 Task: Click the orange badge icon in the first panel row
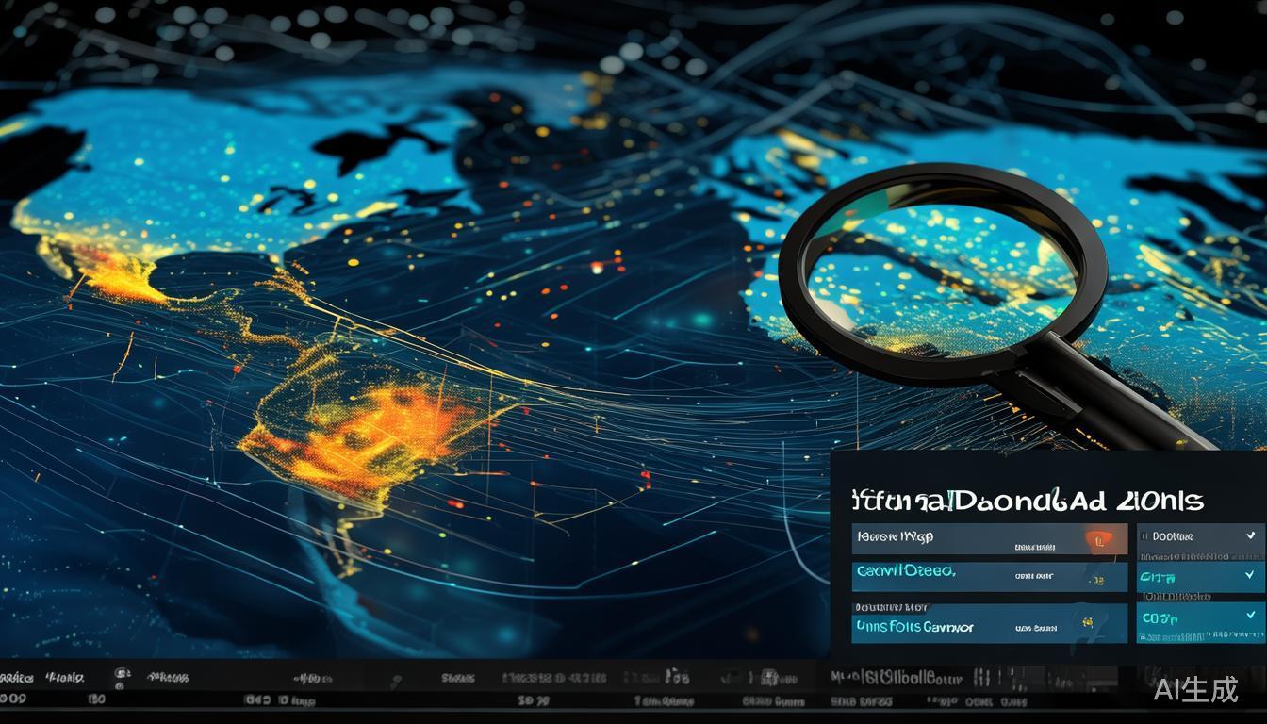pyautogui.click(x=1097, y=539)
